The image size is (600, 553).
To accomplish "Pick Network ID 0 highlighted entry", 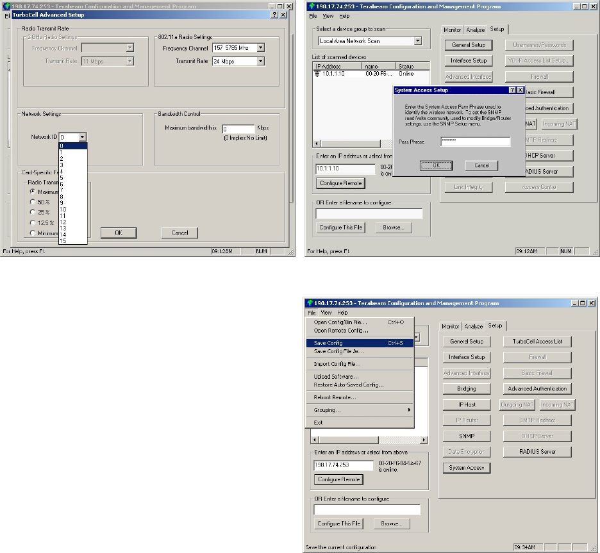I will [72, 146].
